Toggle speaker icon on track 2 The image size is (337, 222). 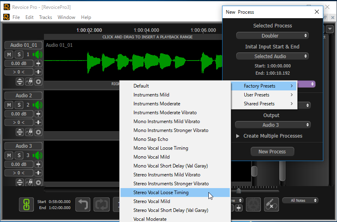pos(37,105)
